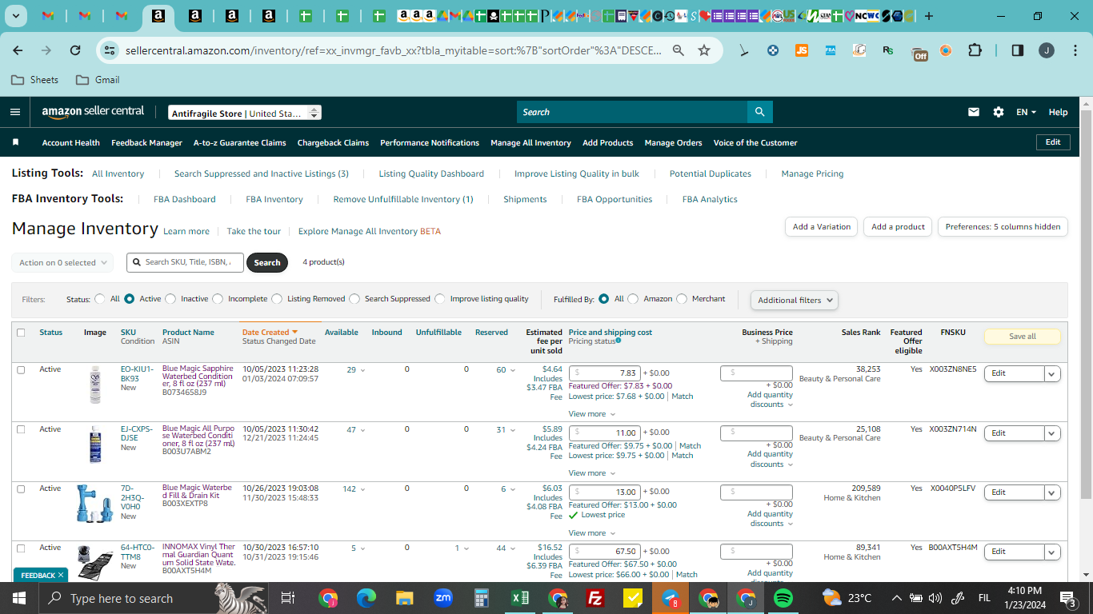Open Action on 0 selected dropdown

pyautogui.click(x=62, y=262)
